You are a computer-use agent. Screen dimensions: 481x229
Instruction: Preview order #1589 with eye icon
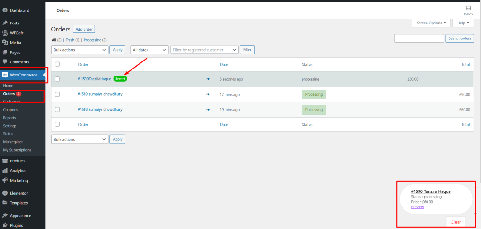(x=208, y=94)
